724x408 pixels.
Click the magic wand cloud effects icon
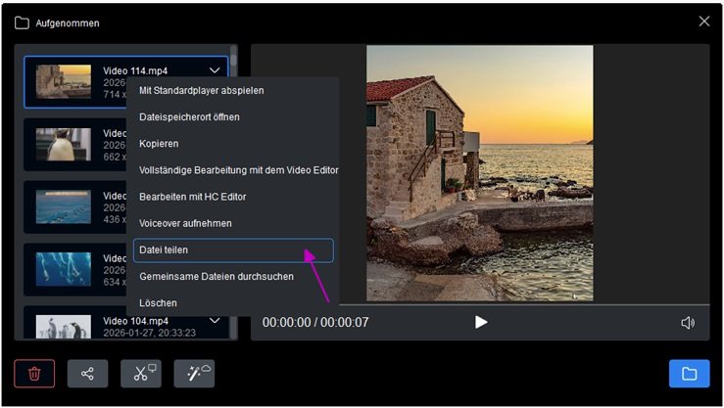(x=194, y=373)
